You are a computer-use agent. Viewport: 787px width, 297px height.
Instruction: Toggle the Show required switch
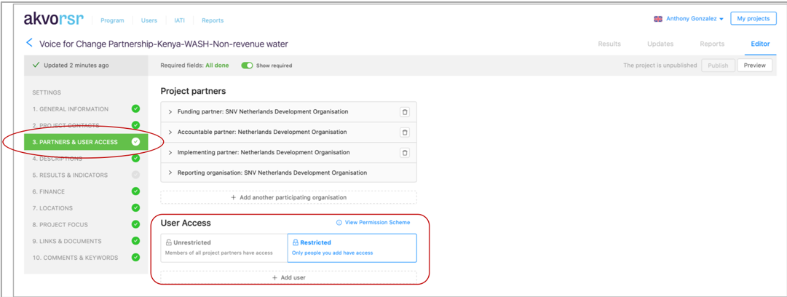pyautogui.click(x=247, y=66)
